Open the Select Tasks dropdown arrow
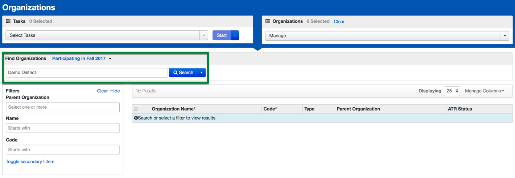The height and width of the screenshot is (178, 515). pyautogui.click(x=204, y=35)
